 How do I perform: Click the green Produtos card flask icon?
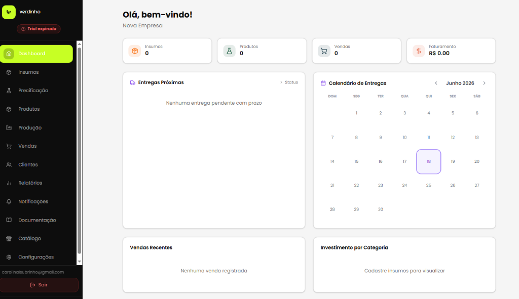coord(229,51)
